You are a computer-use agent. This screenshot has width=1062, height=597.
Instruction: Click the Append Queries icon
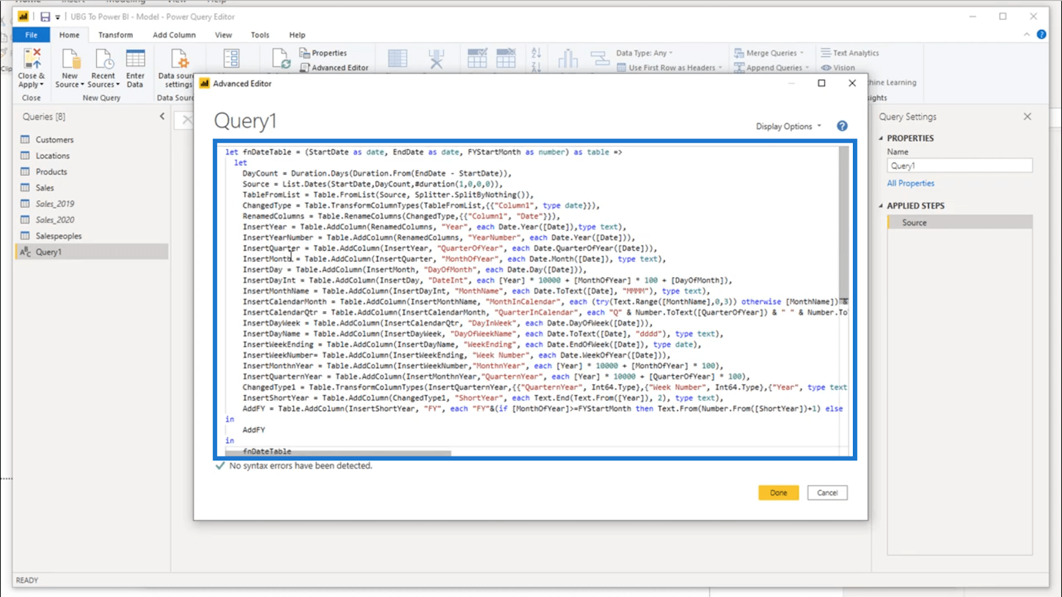pyautogui.click(x=739, y=68)
